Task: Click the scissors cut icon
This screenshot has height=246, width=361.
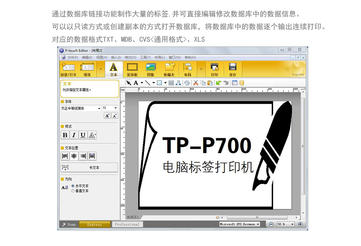Action: click(196, 83)
